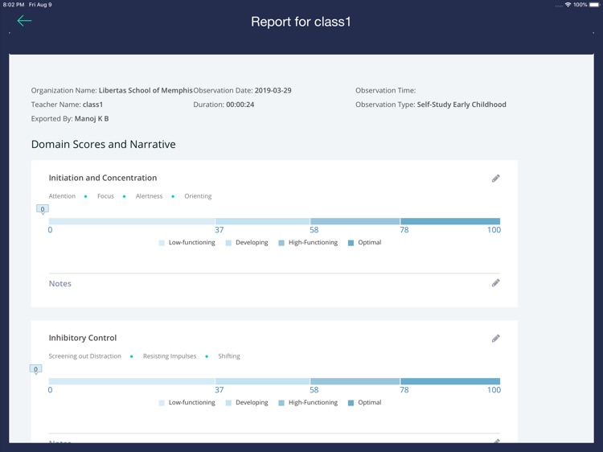This screenshot has width=603, height=452.
Task: Click exported by name Manoj K B
Action: pos(92,118)
